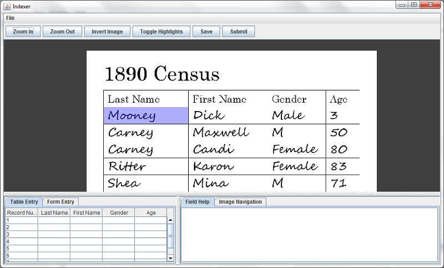Open the Image Navigation tab
Image resolution: width=444 pixels, height=268 pixels.
pos(240,202)
